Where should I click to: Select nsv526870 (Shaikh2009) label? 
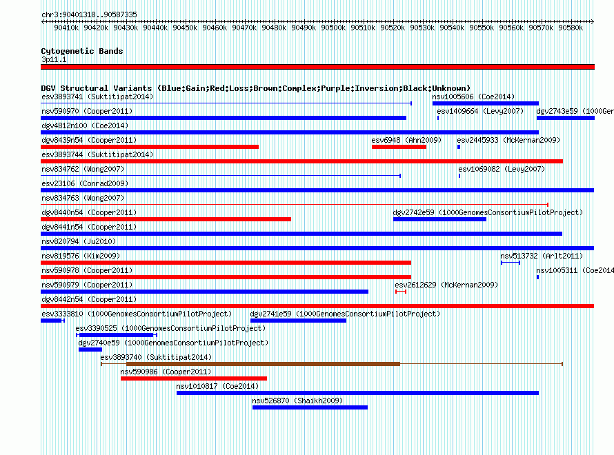(297, 401)
